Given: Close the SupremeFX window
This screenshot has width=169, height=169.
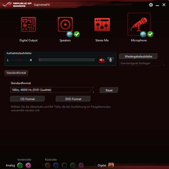Looking at the screenshot, I should [164, 5].
